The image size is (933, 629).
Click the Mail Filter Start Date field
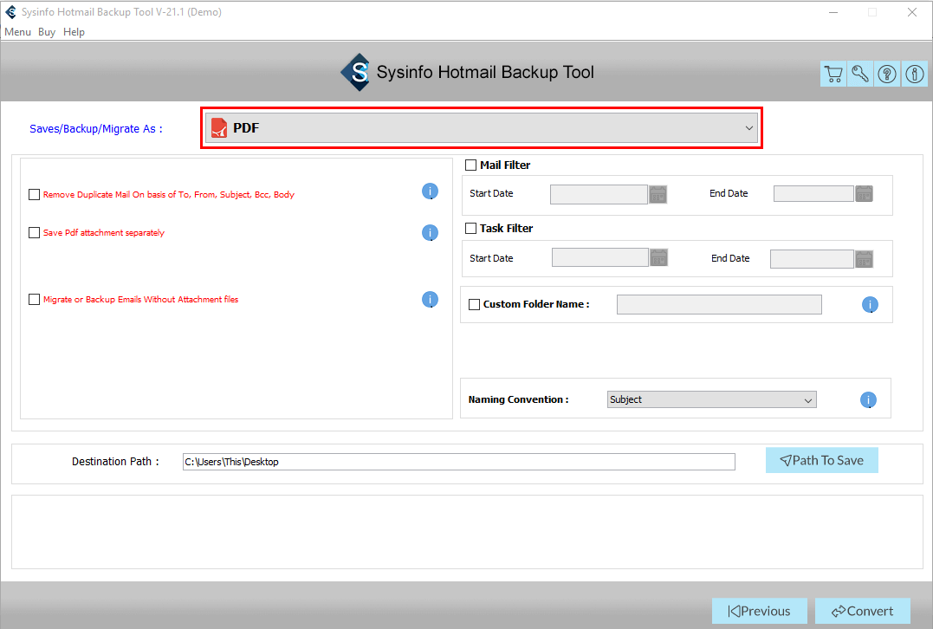(x=599, y=195)
